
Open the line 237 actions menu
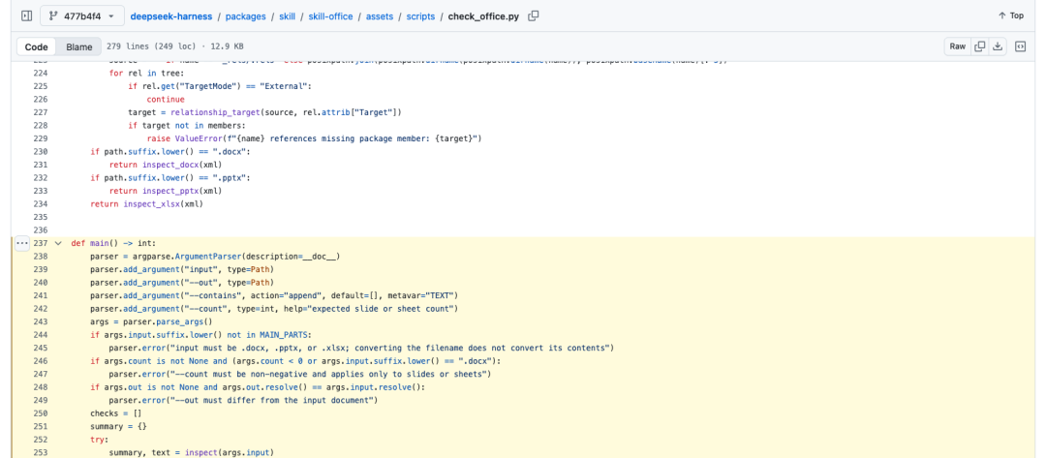point(22,243)
